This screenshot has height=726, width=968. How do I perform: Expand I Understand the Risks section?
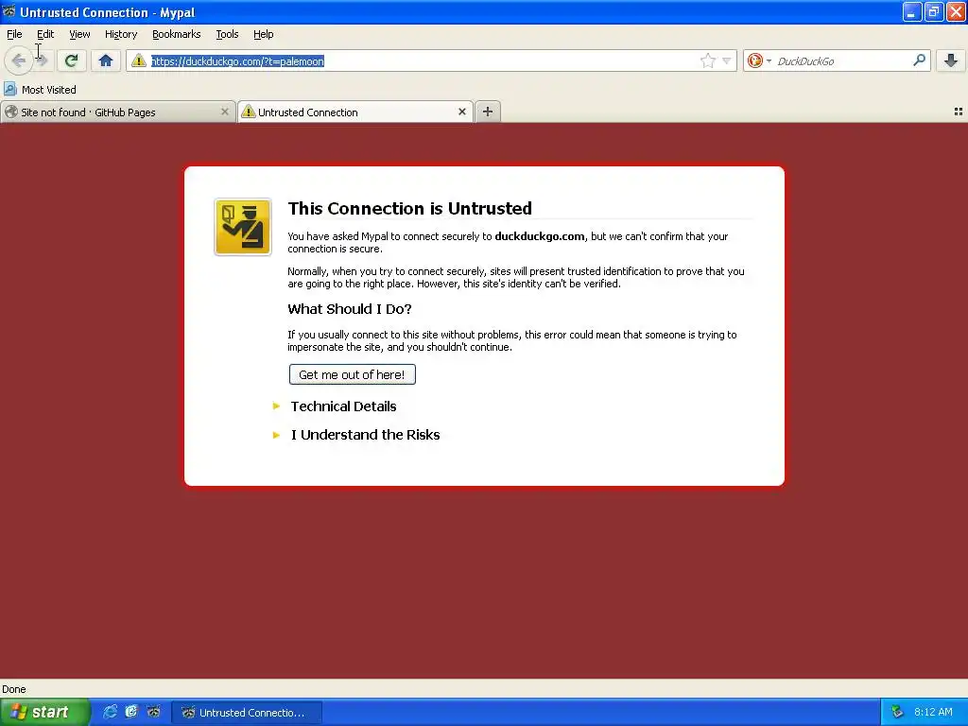pyautogui.click(x=365, y=435)
